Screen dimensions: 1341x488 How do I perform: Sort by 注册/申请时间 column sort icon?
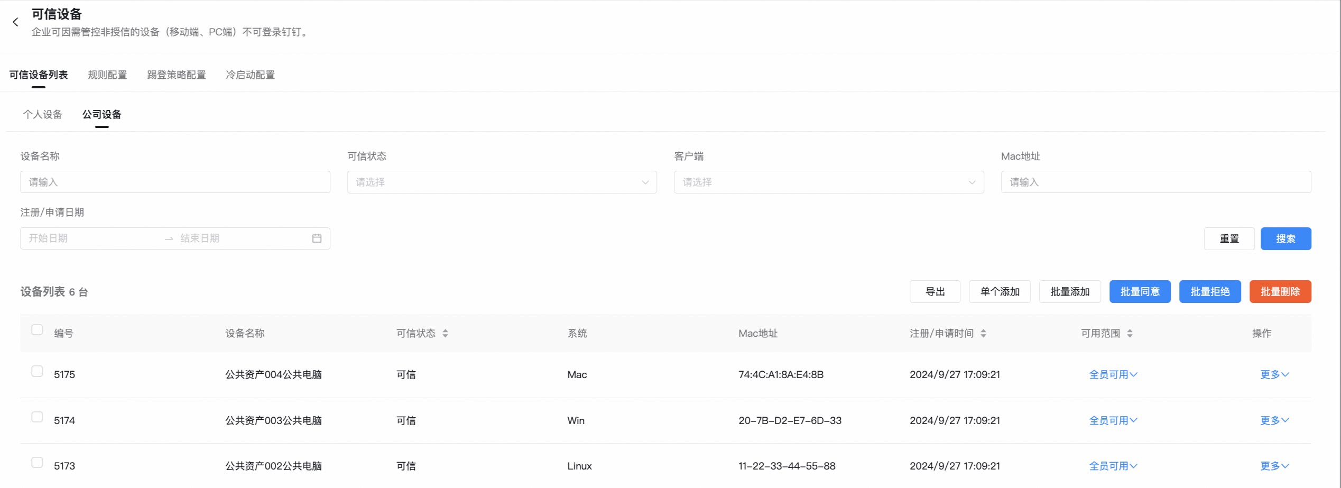coord(983,333)
